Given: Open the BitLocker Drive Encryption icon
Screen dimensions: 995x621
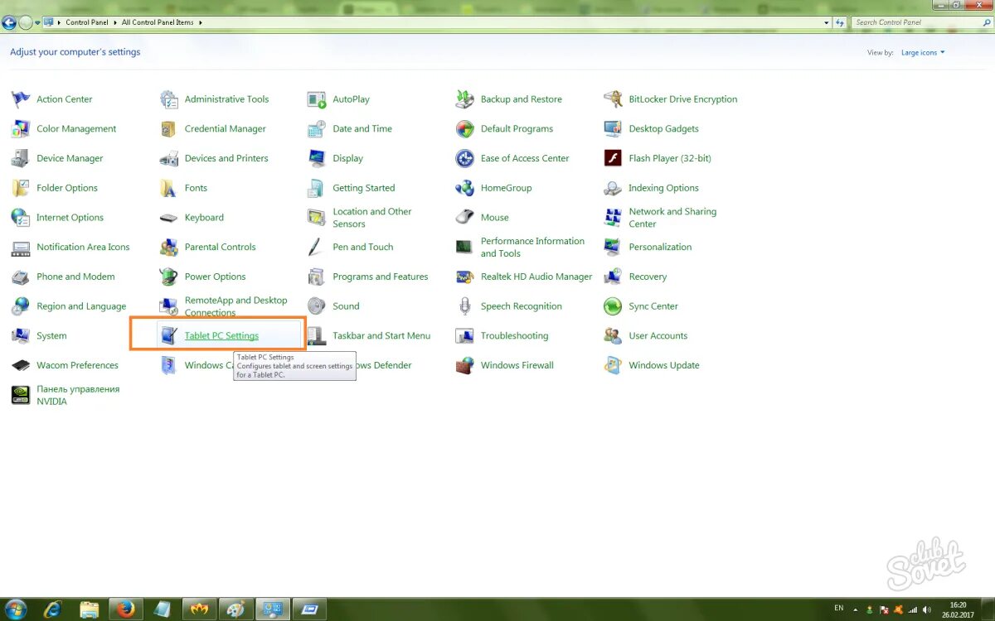Looking at the screenshot, I should click(613, 99).
